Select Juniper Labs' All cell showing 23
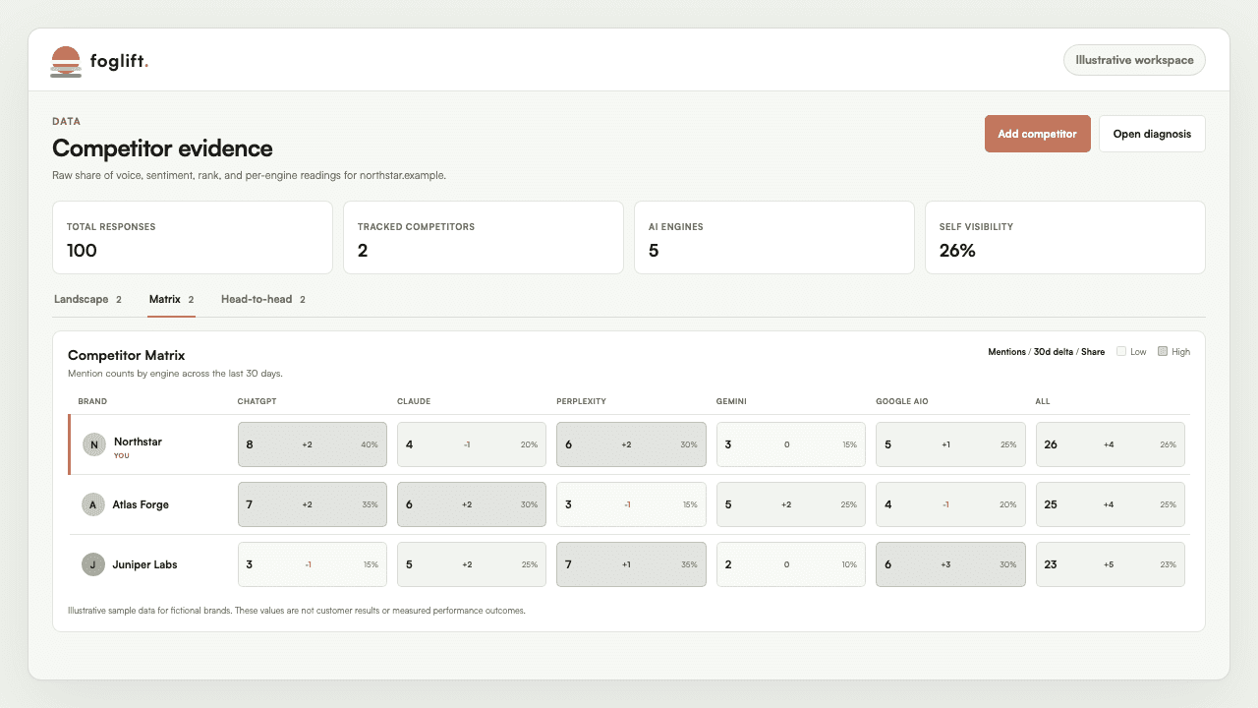The width and height of the screenshot is (1258, 708). (1111, 564)
